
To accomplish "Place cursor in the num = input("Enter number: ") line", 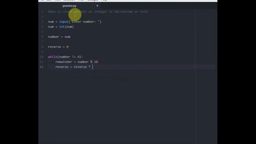I will coord(75,22).
